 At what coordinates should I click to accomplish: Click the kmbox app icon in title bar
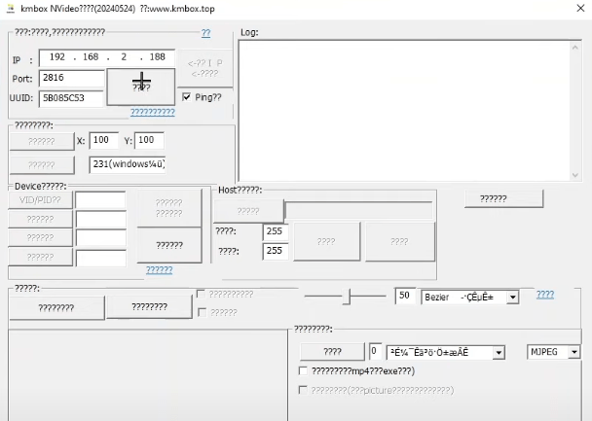point(11,9)
